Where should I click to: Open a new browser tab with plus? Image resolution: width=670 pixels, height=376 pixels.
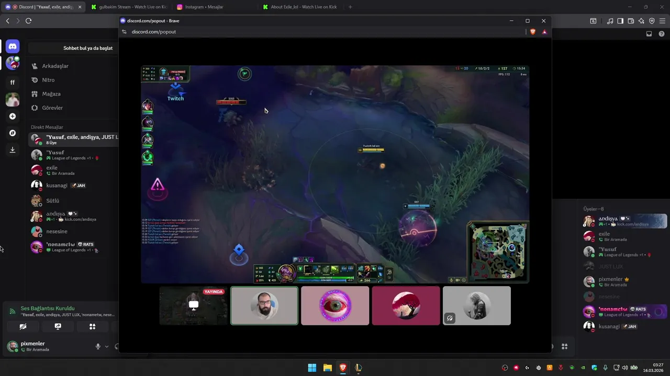[350, 7]
